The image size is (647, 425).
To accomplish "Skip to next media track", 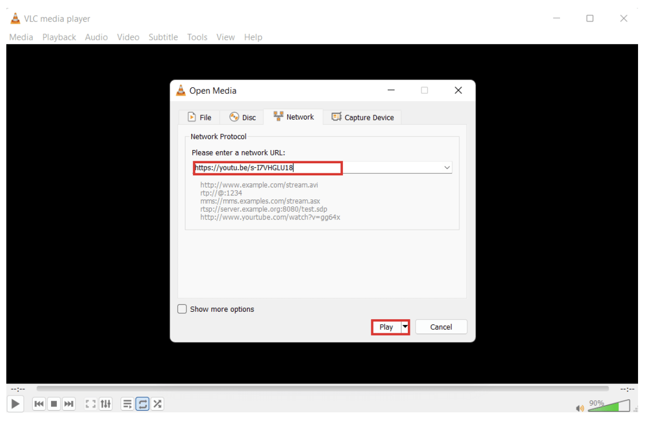I will (68, 404).
